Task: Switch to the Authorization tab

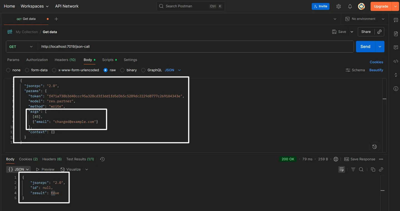Action: tap(37, 60)
